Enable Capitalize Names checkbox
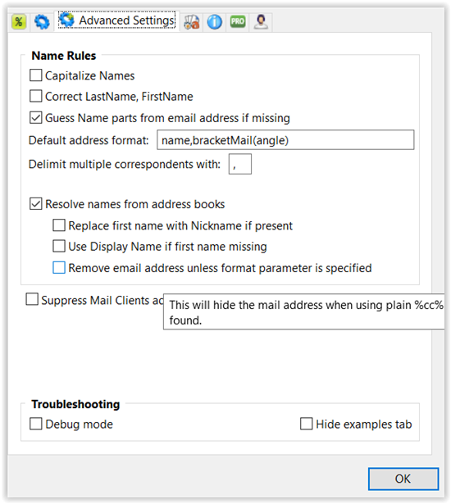 (36, 75)
